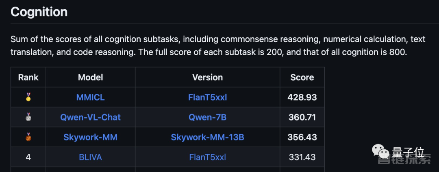Open the Qwen-VL-Chat model link
Viewport: 439px width, 172px height.
tap(90, 117)
